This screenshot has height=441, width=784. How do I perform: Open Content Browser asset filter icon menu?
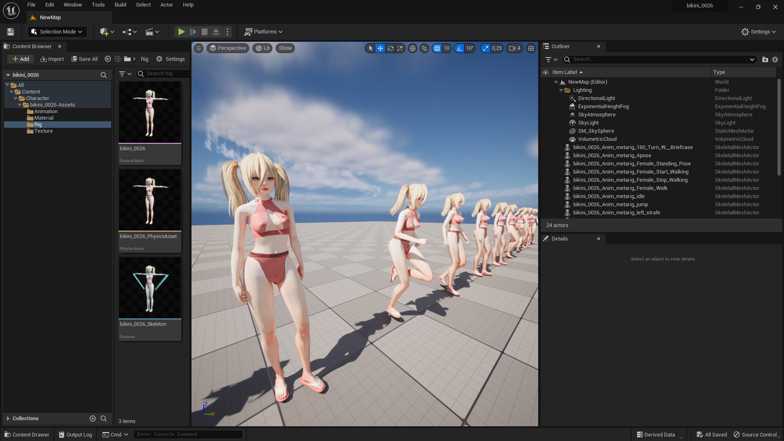click(125, 74)
